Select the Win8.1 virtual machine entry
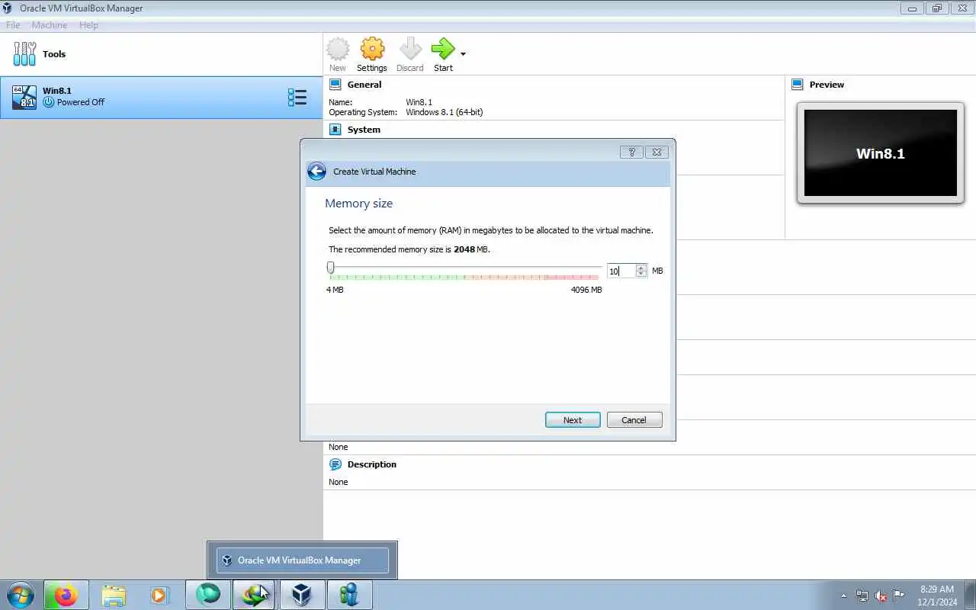The width and height of the screenshot is (976, 610). click(x=162, y=97)
